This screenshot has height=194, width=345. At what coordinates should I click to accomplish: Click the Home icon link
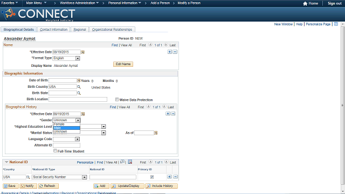[x=305, y=3]
